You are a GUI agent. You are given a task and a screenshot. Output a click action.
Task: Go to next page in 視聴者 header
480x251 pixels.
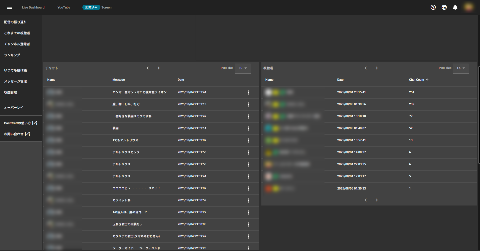click(x=377, y=68)
